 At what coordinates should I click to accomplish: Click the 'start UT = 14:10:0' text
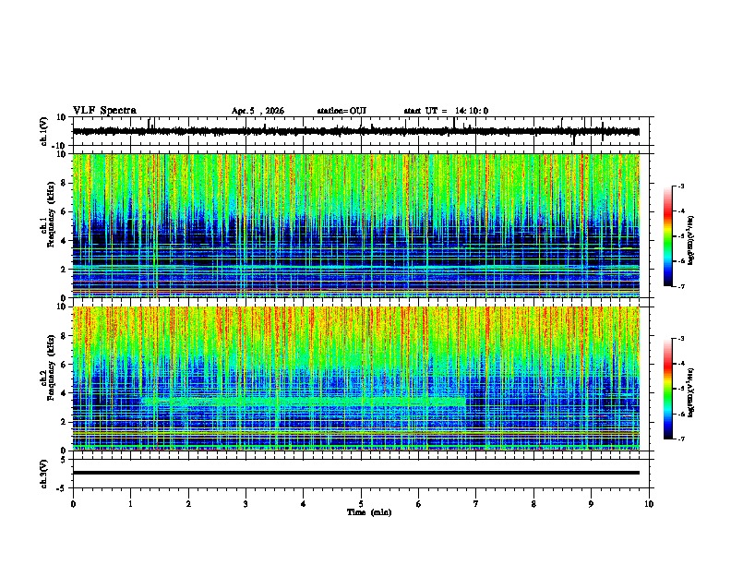(x=446, y=111)
